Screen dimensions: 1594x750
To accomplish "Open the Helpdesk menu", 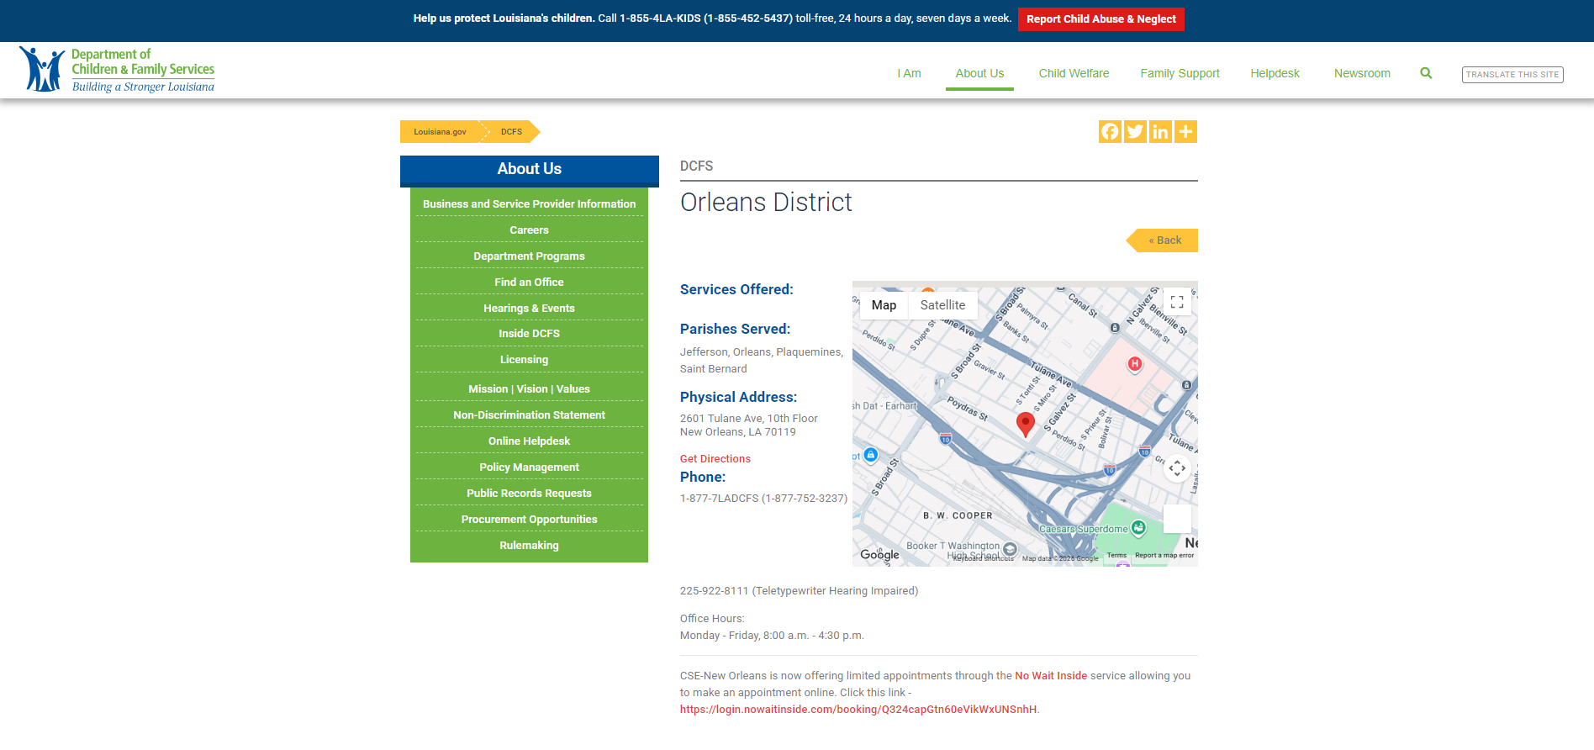I will 1275,73.
